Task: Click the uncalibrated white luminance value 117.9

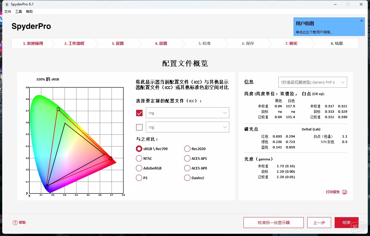Action: click(290, 106)
